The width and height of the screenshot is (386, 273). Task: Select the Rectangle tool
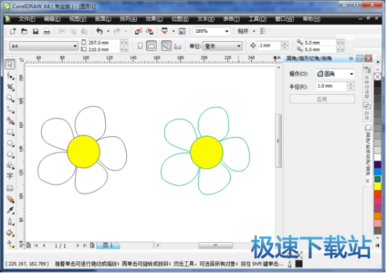tap(10, 132)
